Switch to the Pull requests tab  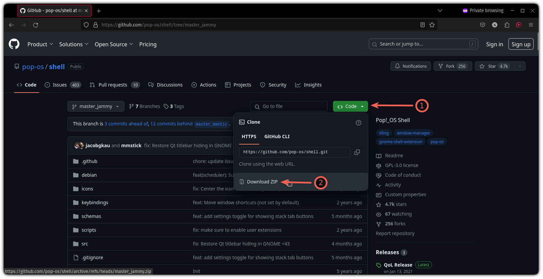115,85
